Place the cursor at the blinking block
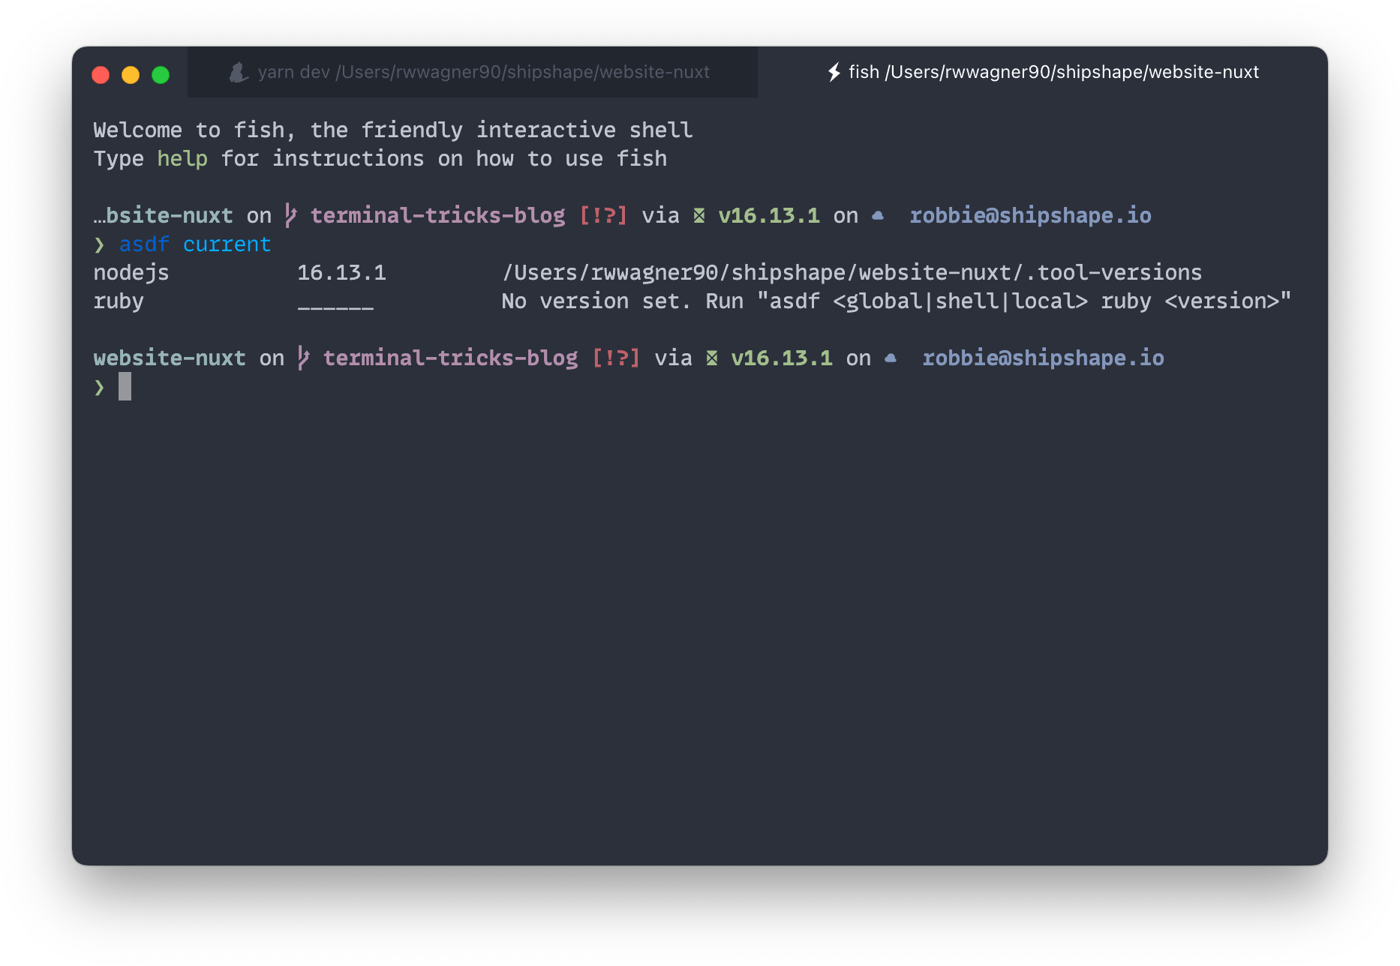1400x966 pixels. point(125,386)
